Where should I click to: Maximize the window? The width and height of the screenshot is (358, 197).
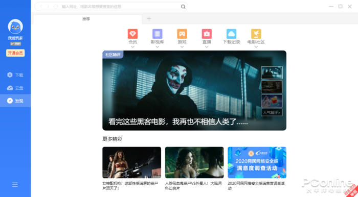click(341, 6)
